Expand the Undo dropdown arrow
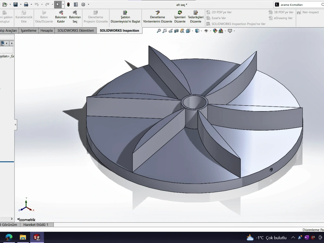 point(42,4)
